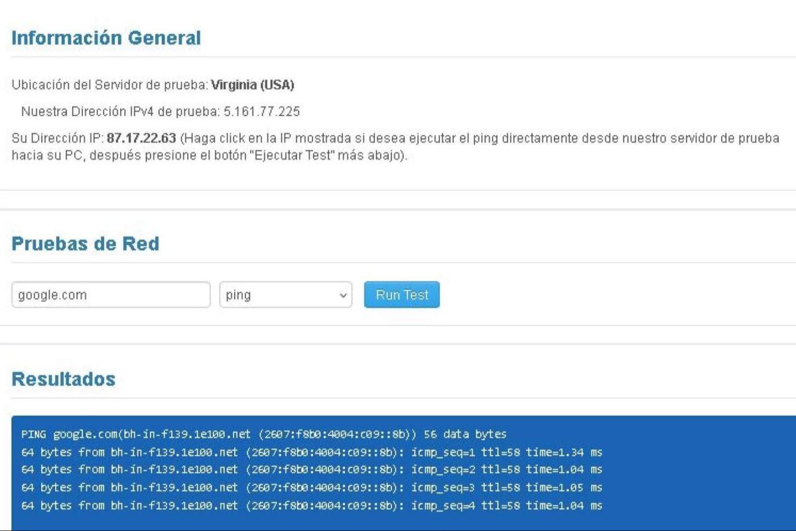This screenshot has height=531, width=796.
Task: Select the icmp_seq=4 result line
Action: [x=312, y=506]
